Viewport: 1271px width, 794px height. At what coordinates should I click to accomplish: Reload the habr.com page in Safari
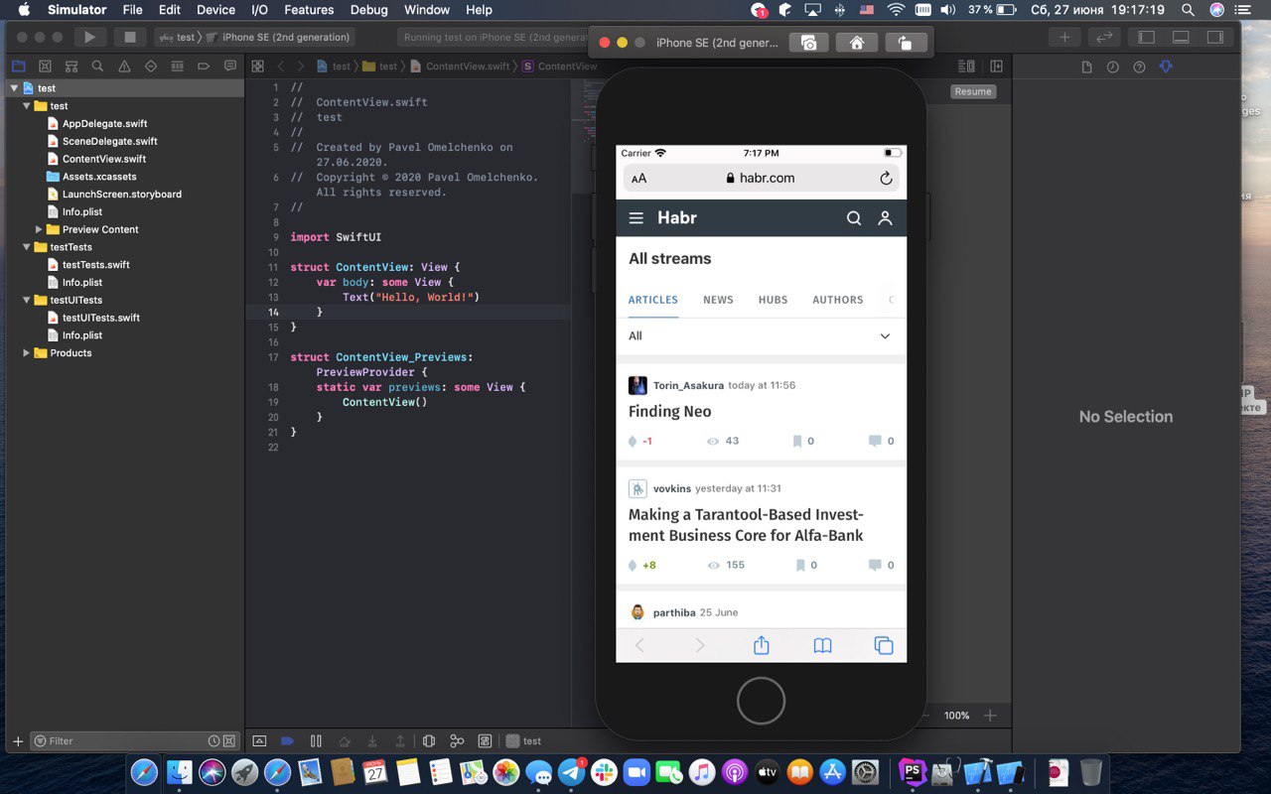point(886,179)
